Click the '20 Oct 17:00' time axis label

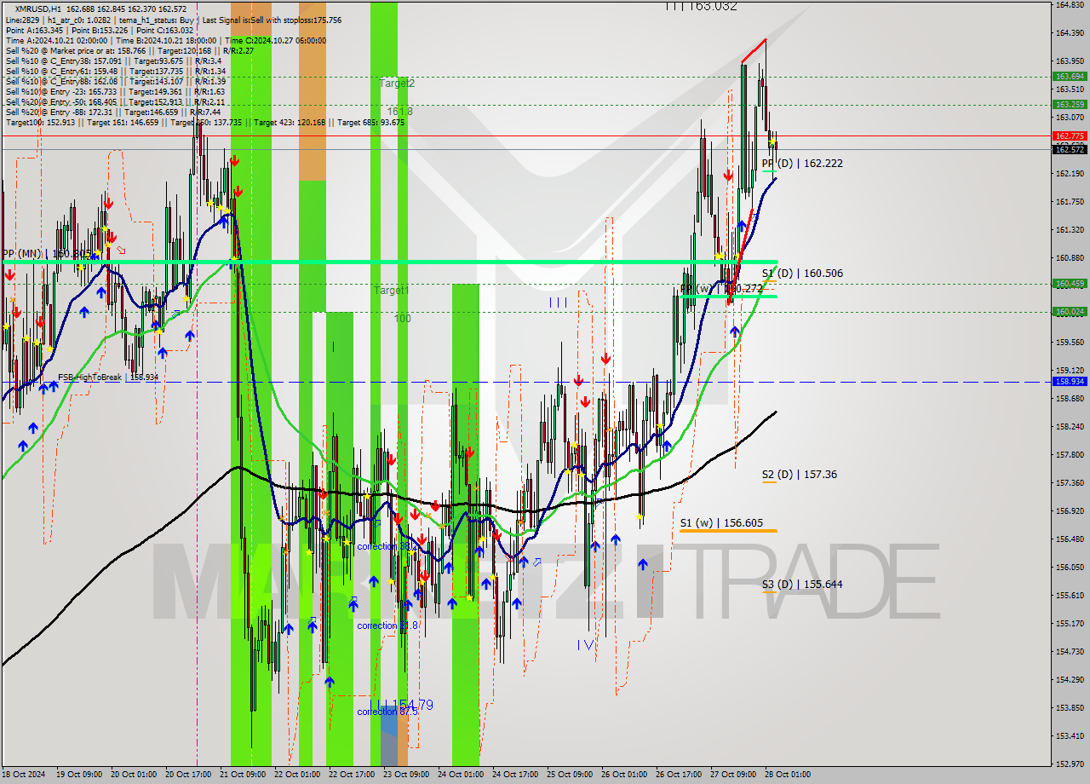[187, 775]
